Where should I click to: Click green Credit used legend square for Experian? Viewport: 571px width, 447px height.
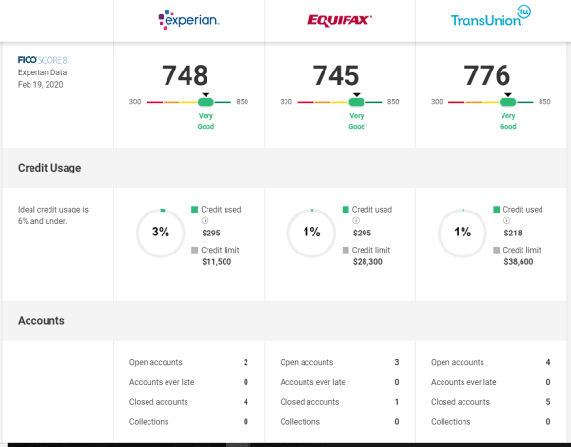pos(194,210)
